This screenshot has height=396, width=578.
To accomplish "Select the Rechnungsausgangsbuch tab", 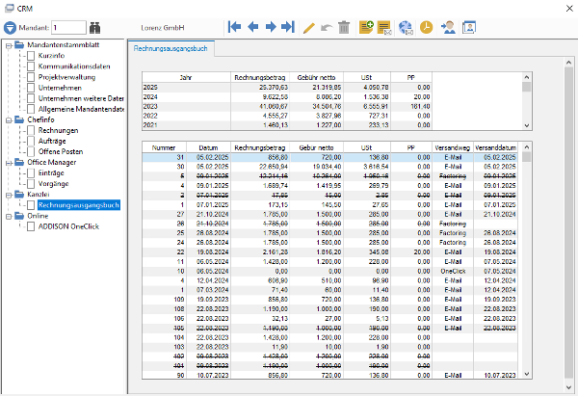I will click(171, 49).
